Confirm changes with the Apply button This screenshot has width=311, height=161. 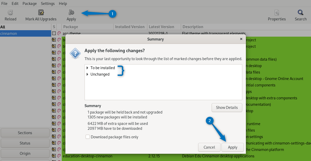232,147
